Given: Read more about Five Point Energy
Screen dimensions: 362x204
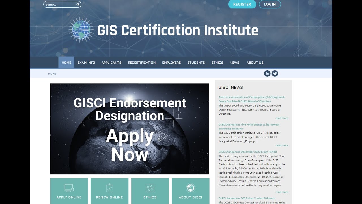Looking at the screenshot, I should pos(282,145).
